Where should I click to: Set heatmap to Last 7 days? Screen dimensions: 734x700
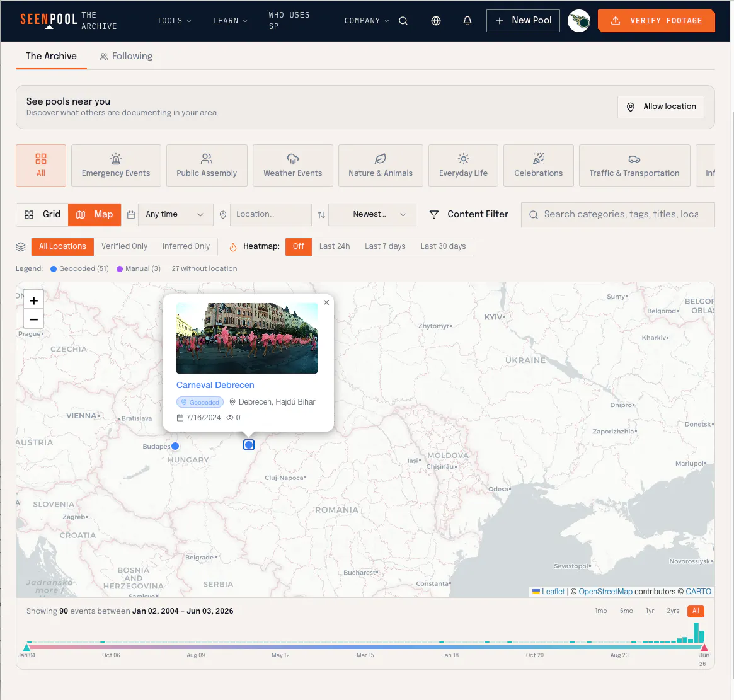(385, 247)
